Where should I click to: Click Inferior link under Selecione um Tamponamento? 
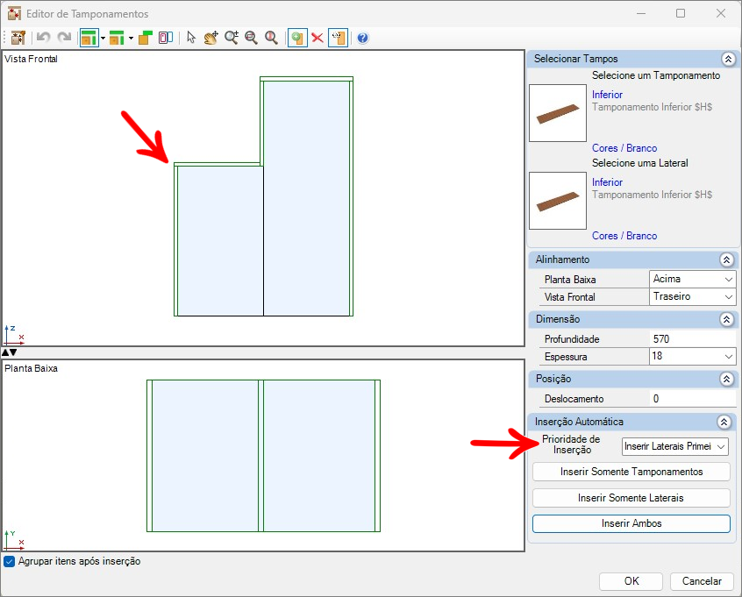(607, 95)
